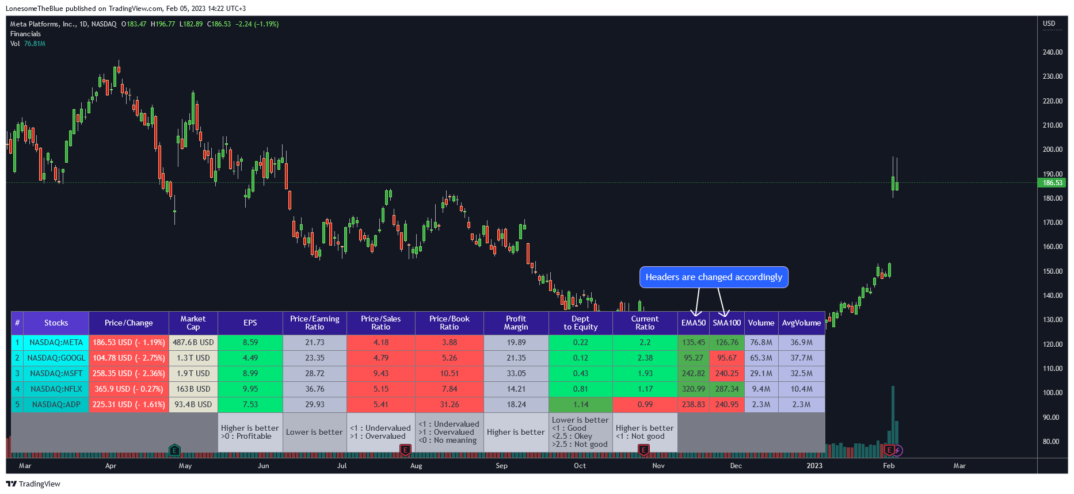This screenshot has width=1074, height=494.
Task: Click the purple lightning event icon near Feb
Action: [898, 451]
